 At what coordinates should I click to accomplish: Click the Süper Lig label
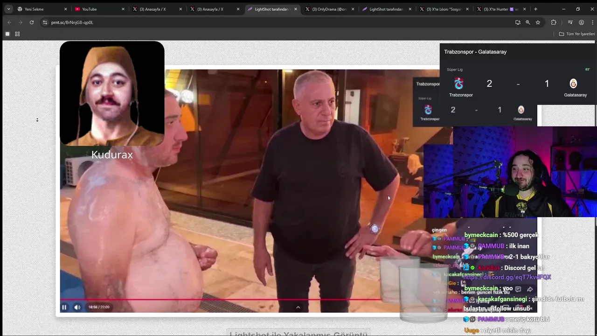[455, 70]
